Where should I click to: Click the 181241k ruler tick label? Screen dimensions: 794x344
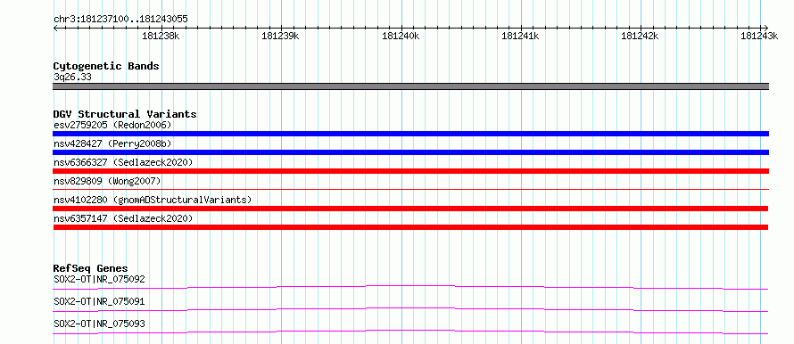click(x=520, y=36)
